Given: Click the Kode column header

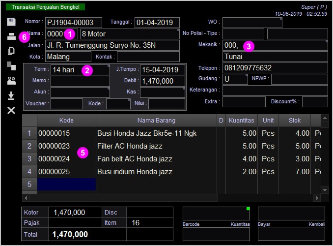Looking at the screenshot, I should (66, 121).
